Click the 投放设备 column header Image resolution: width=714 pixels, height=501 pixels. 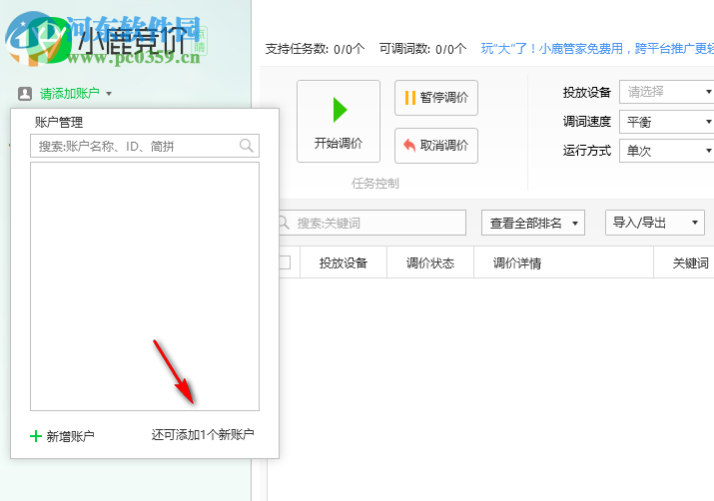[x=344, y=262]
